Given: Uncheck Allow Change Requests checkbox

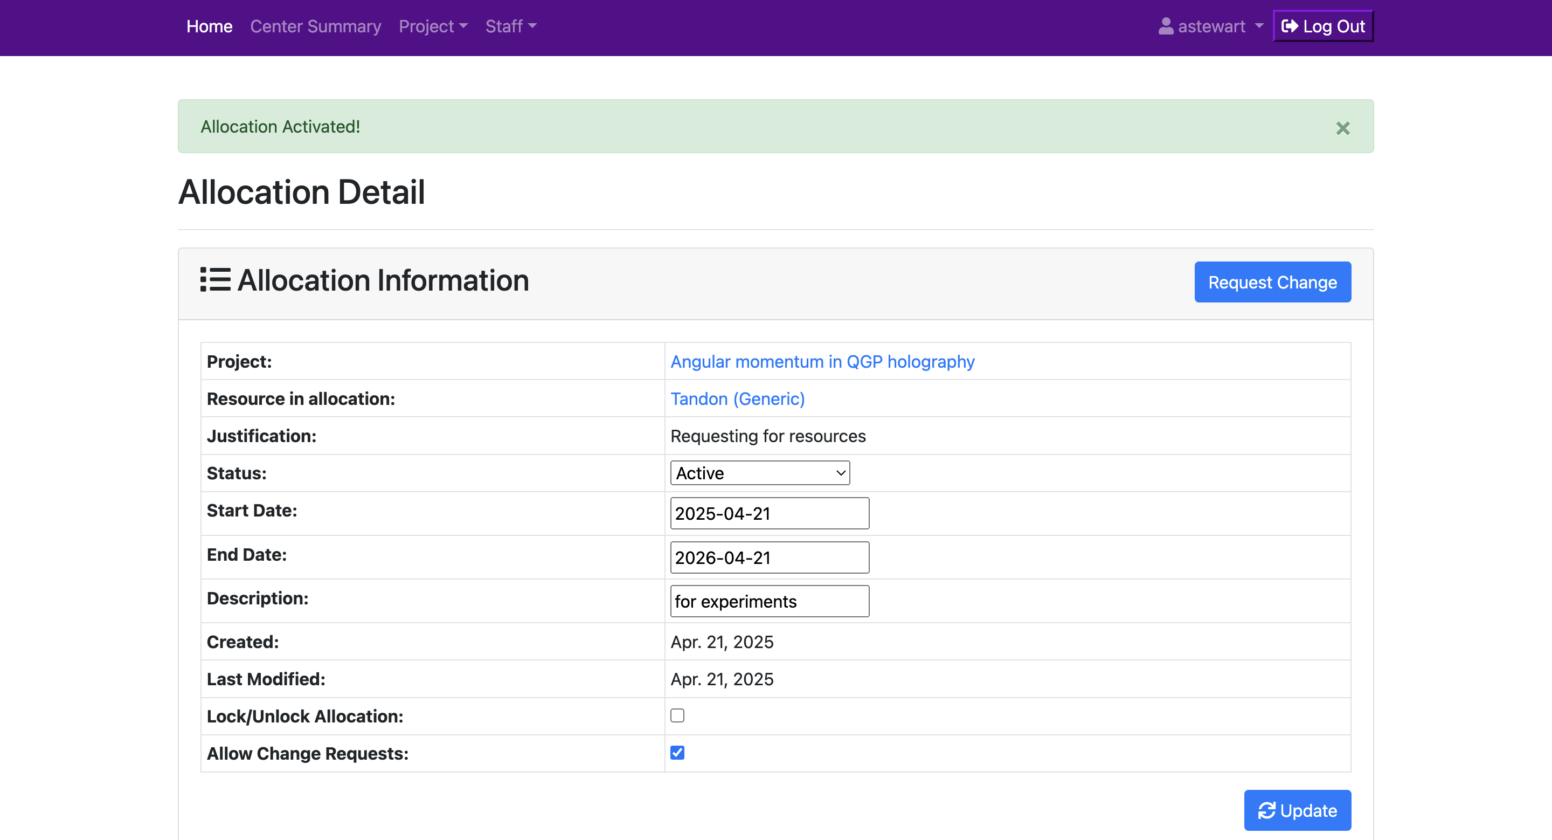Looking at the screenshot, I should click(x=677, y=753).
